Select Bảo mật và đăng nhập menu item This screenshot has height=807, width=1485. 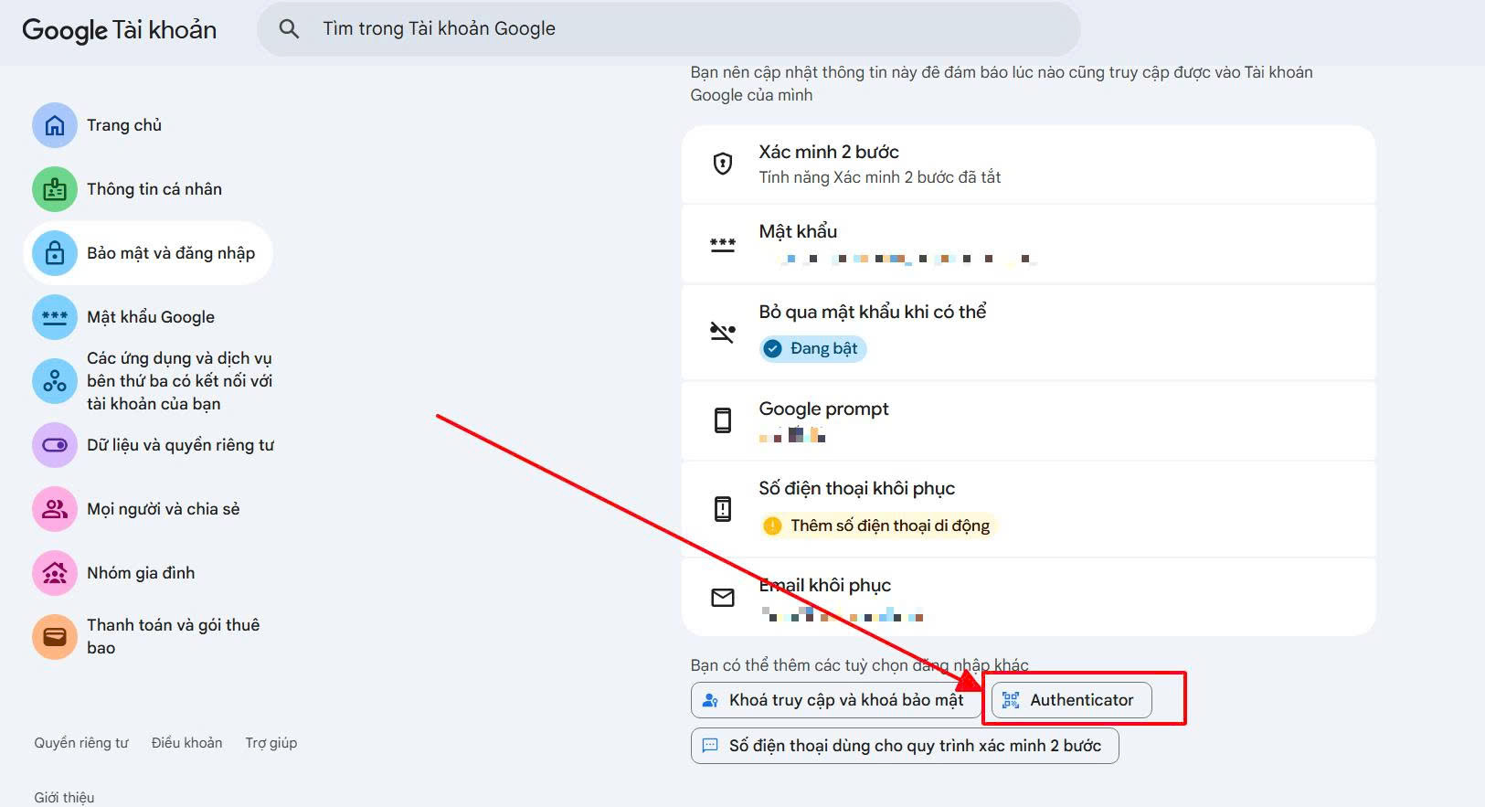[x=148, y=253]
